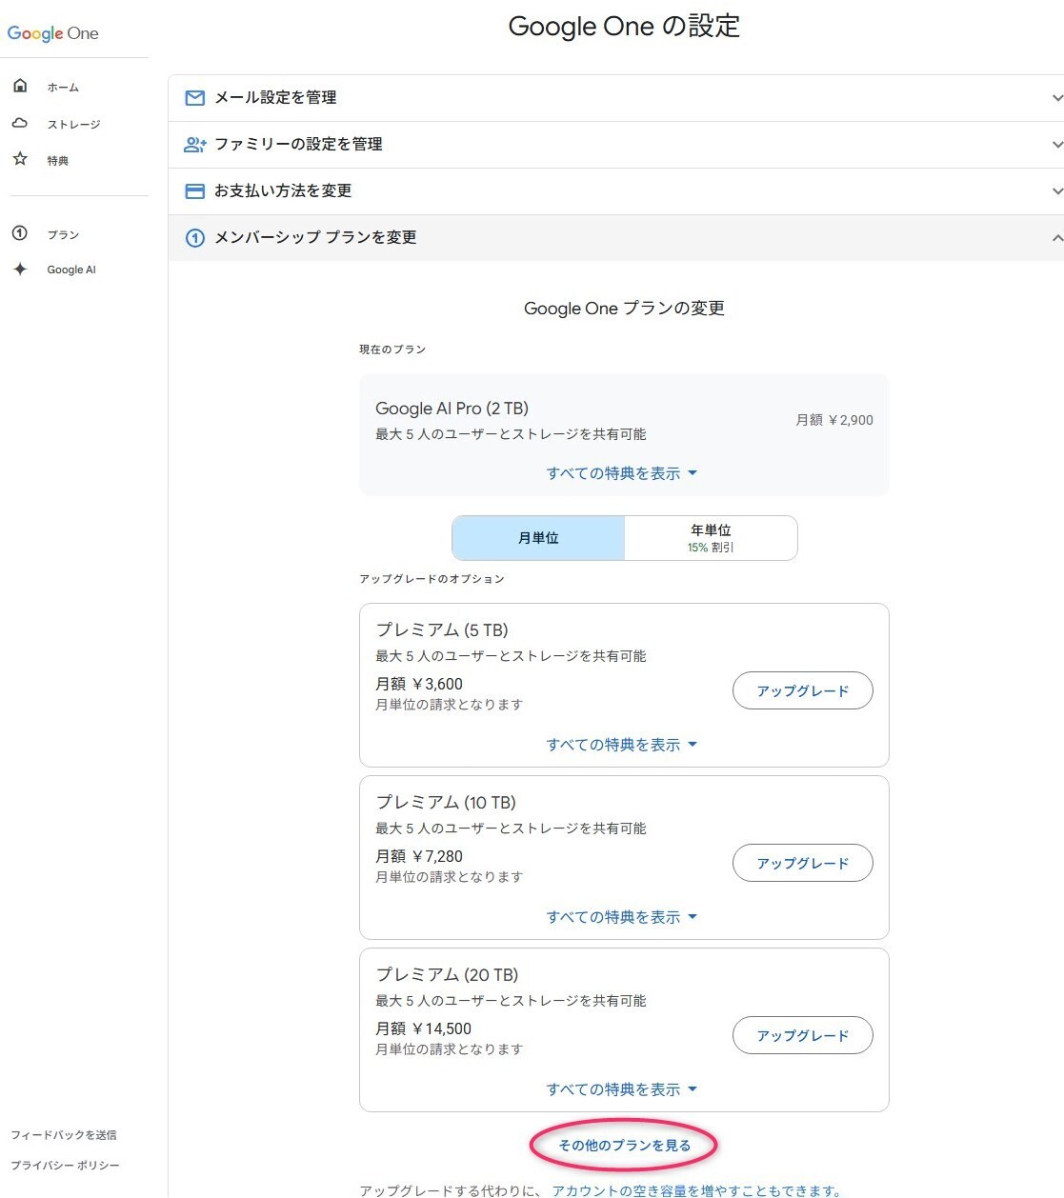Click Google One の設定 page heading
The width and height of the screenshot is (1064, 1198).
[x=624, y=27]
